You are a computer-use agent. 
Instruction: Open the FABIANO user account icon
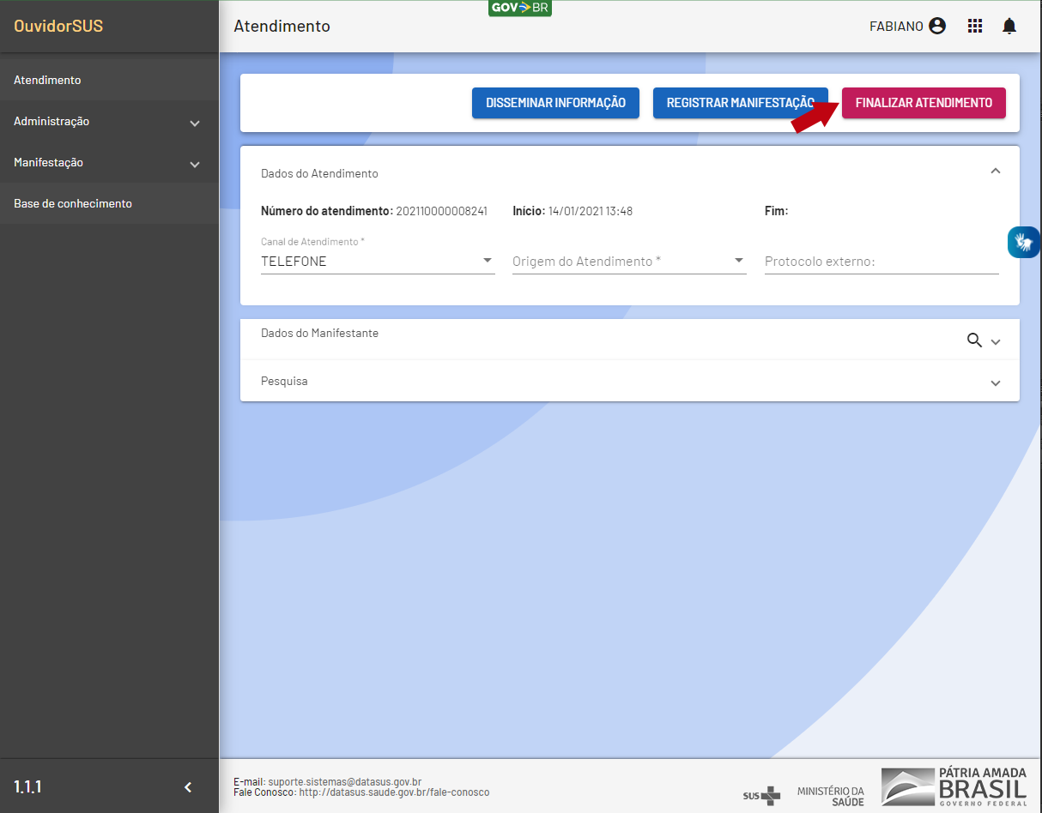point(937,27)
